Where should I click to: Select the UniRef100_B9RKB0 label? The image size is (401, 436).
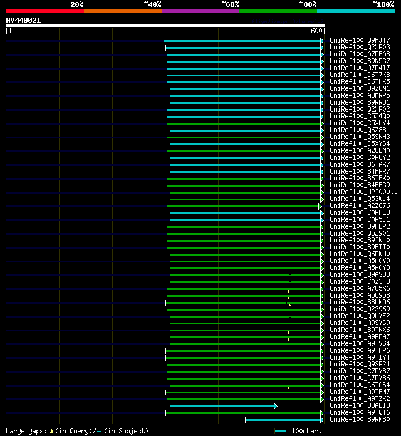(x=360, y=420)
